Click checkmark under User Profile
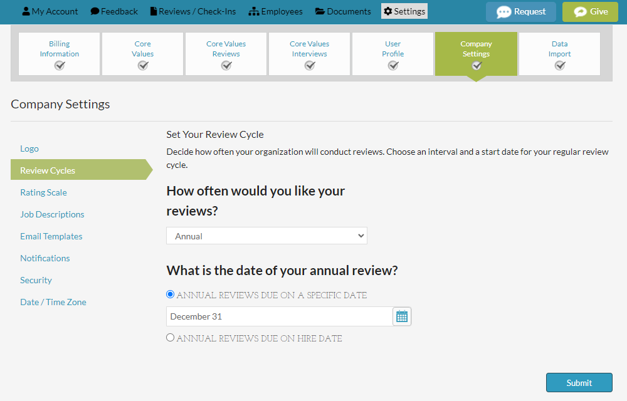This screenshot has height=401, width=627. pos(393,66)
